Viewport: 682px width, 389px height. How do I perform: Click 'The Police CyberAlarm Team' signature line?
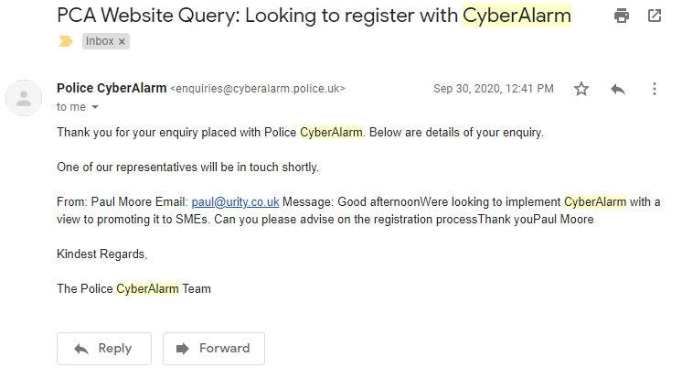[x=133, y=288]
